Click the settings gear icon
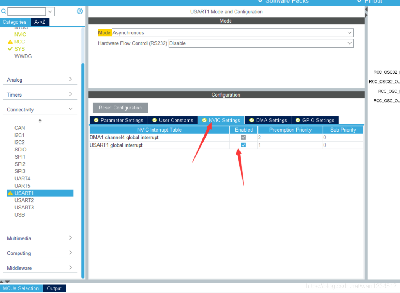400x293 pixels. 80,11
